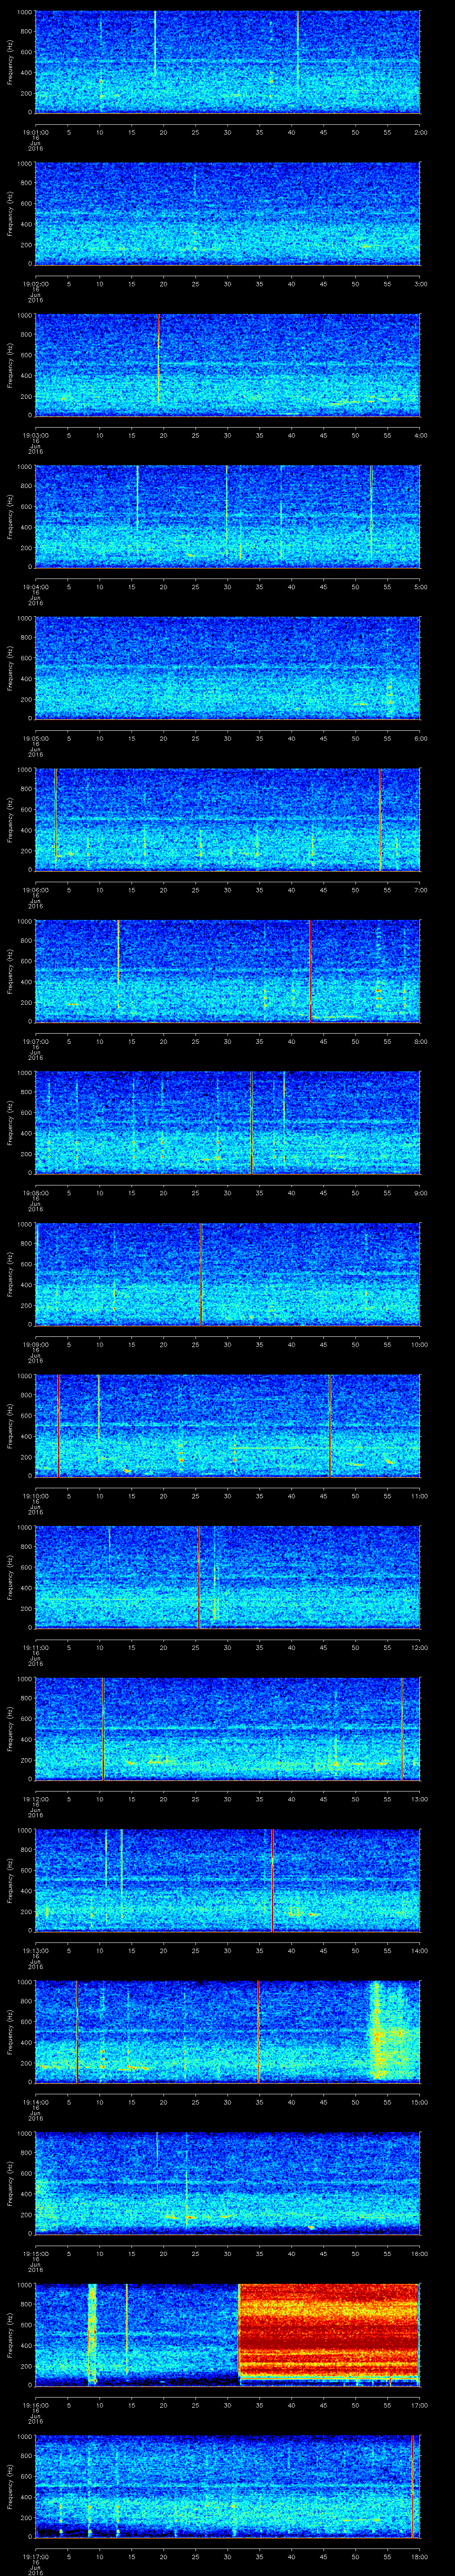Click the 19:17:00 start-time label
The height and width of the screenshot is (2576, 455).
click(35, 2556)
